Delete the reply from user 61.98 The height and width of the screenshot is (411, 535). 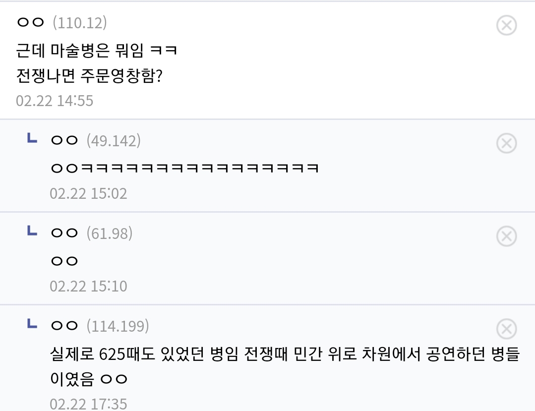click(506, 236)
